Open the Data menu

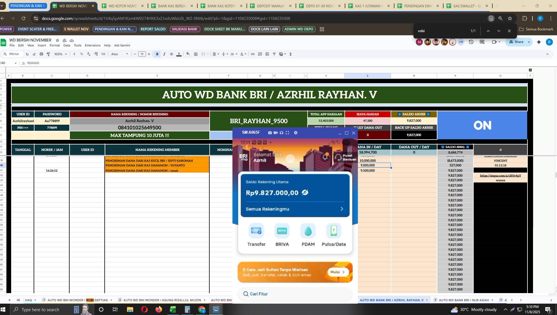[67, 45]
